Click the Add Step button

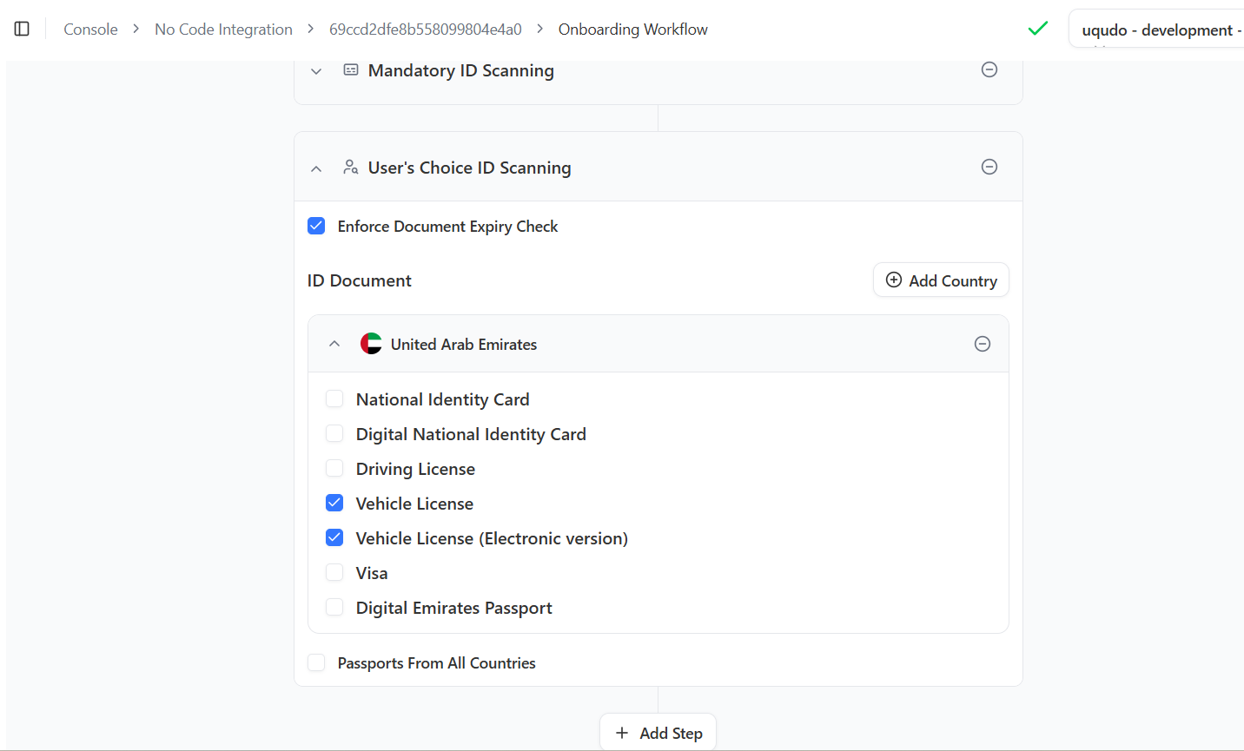pyautogui.click(x=658, y=733)
